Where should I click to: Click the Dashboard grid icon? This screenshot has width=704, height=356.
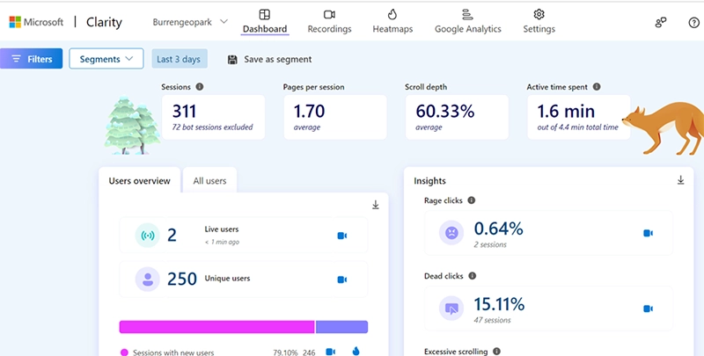[265, 14]
